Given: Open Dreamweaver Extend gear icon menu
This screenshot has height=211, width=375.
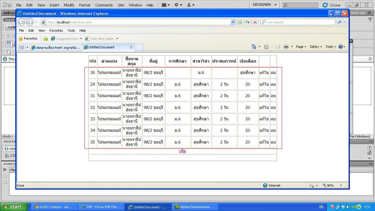Looking at the screenshot, I should 178,5.
